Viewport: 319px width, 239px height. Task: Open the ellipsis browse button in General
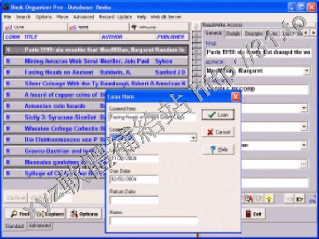click(x=303, y=164)
